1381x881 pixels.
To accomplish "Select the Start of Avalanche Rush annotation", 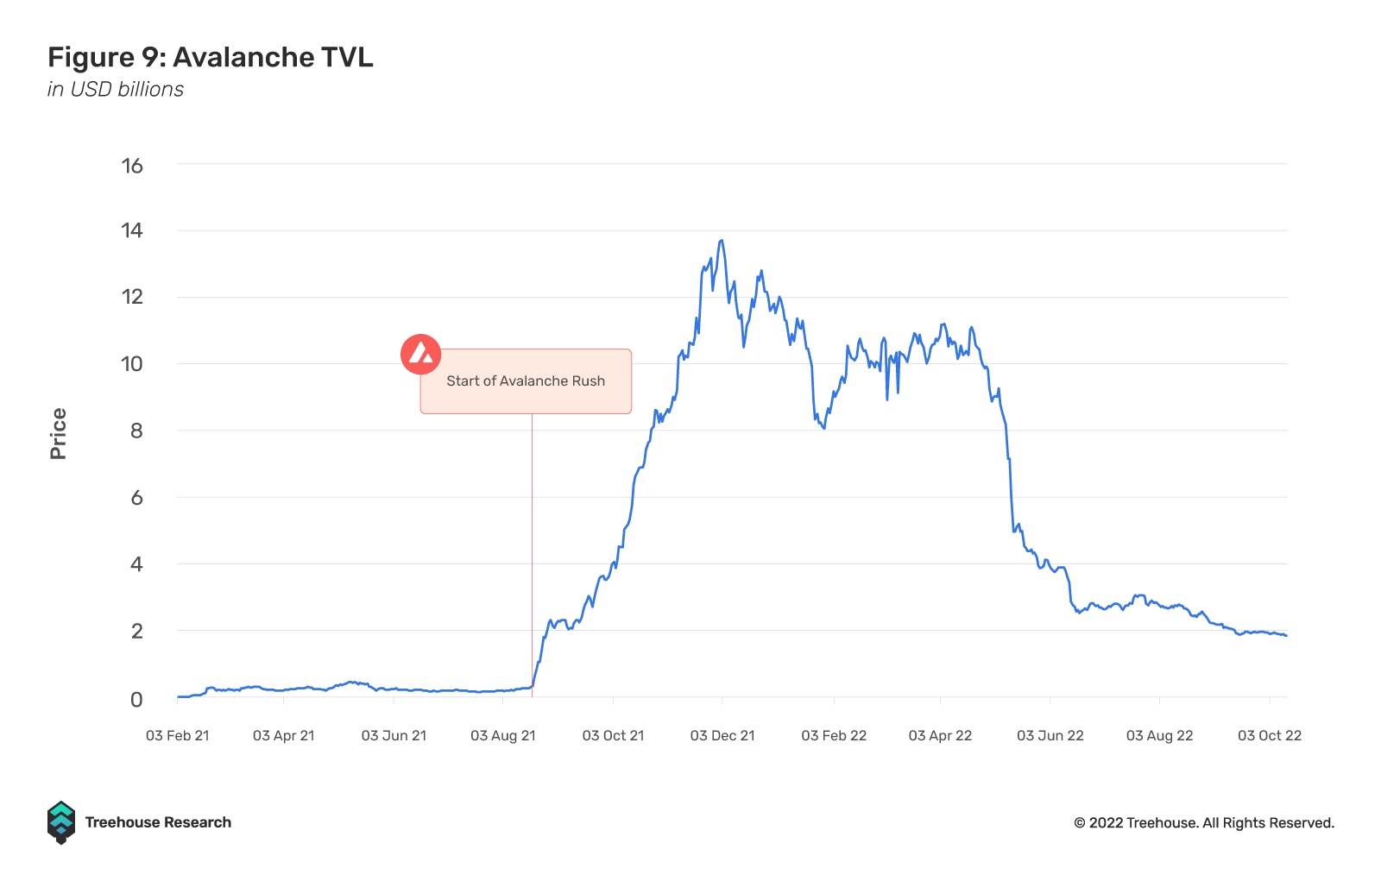I will coord(526,381).
